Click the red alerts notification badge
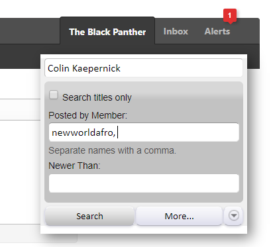The image size is (273, 247). 230,16
